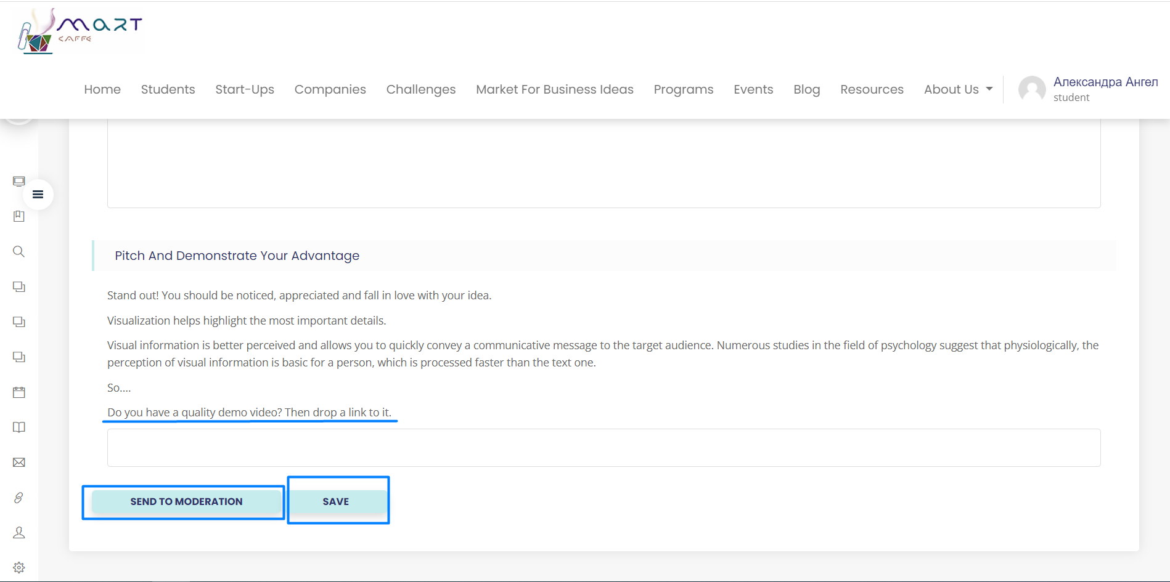Open the monitor dashboard sidebar icon
Image resolution: width=1170 pixels, height=582 pixels.
pos(19,181)
